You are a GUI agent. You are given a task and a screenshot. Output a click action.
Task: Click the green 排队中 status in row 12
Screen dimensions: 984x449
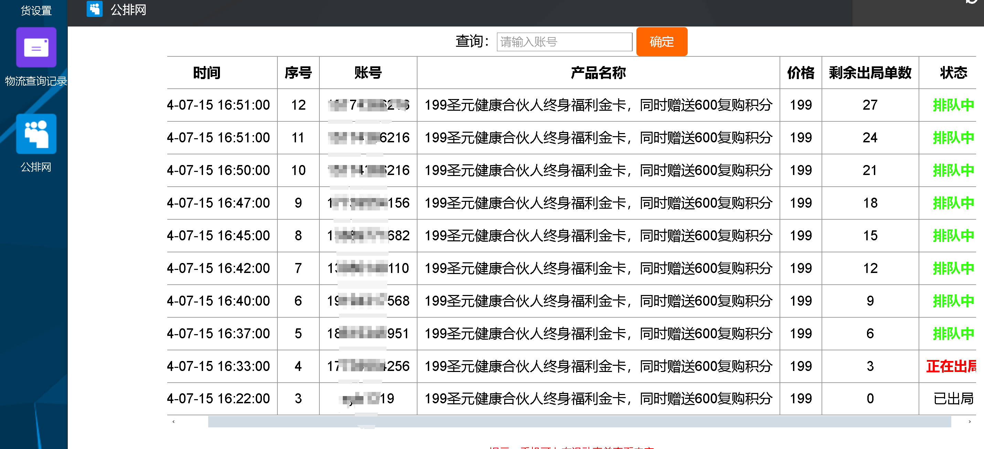tap(953, 105)
